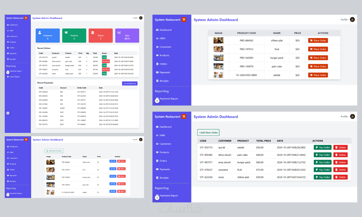Open Receipts in Add New Product screen sidebar
This screenshot has width=362, height=217.
tap(11, 181)
